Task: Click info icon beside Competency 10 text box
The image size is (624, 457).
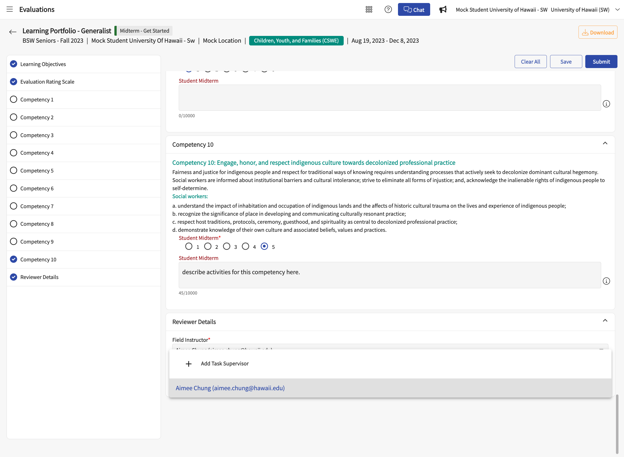Action: 606,281
